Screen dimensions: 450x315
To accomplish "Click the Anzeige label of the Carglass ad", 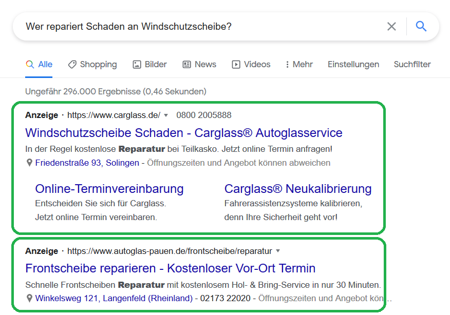I will click(42, 115).
